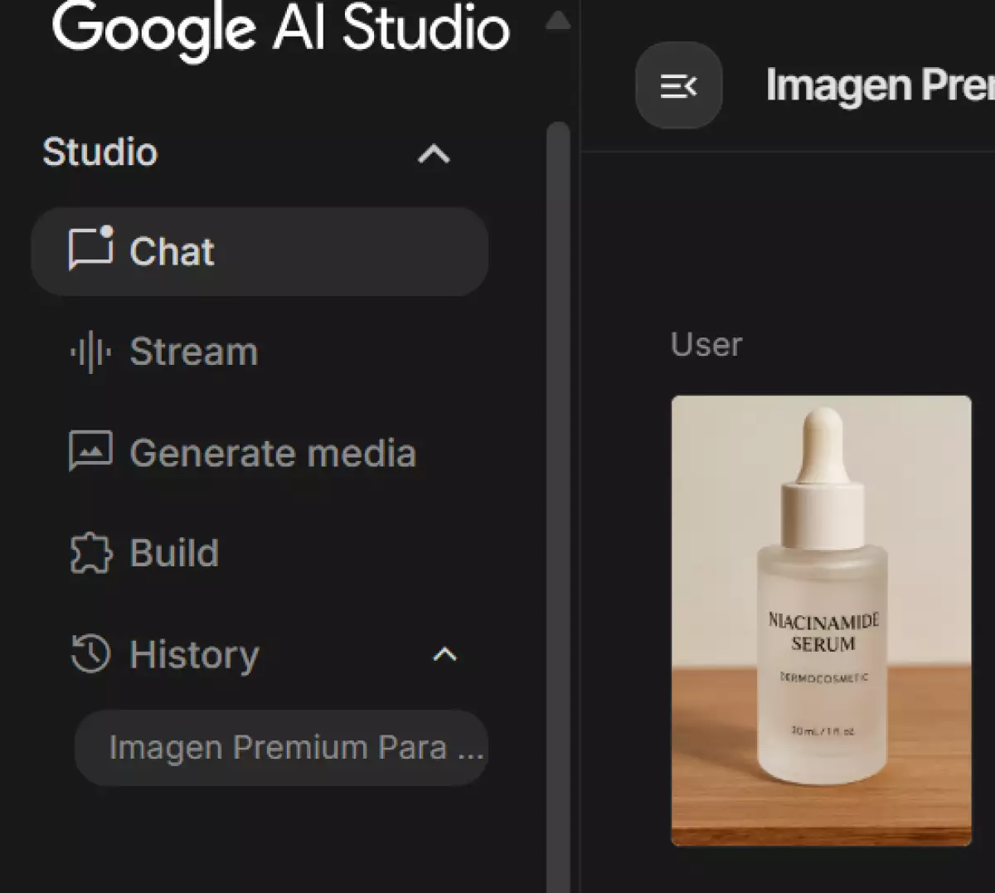This screenshot has width=995, height=893.
Task: Click the sidebar vertical scrollbar
Action: [x=558, y=506]
